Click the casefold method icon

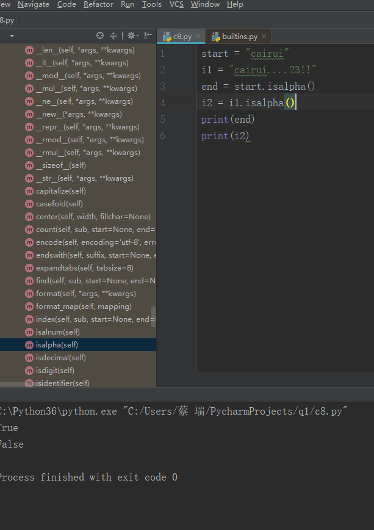pos(29,204)
